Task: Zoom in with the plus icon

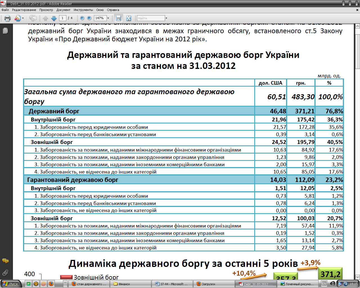Action: pos(89,18)
